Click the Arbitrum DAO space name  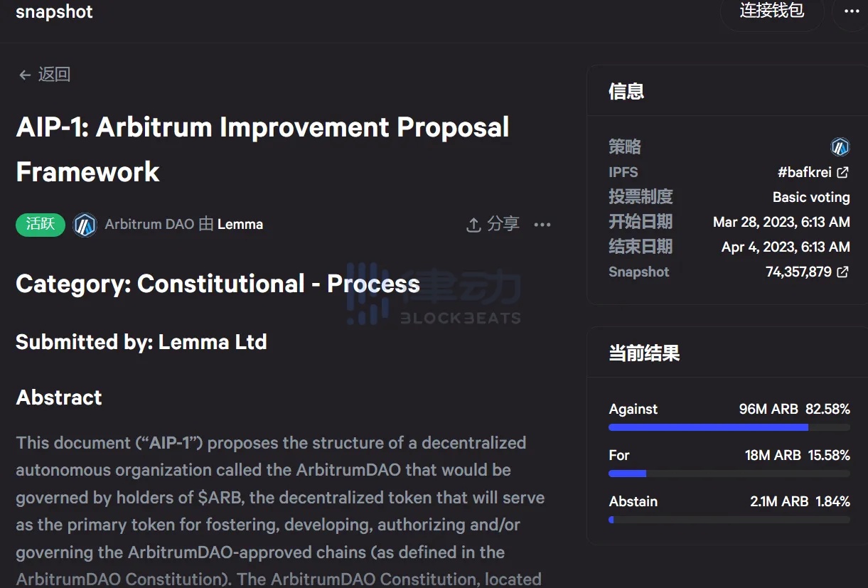click(x=149, y=224)
